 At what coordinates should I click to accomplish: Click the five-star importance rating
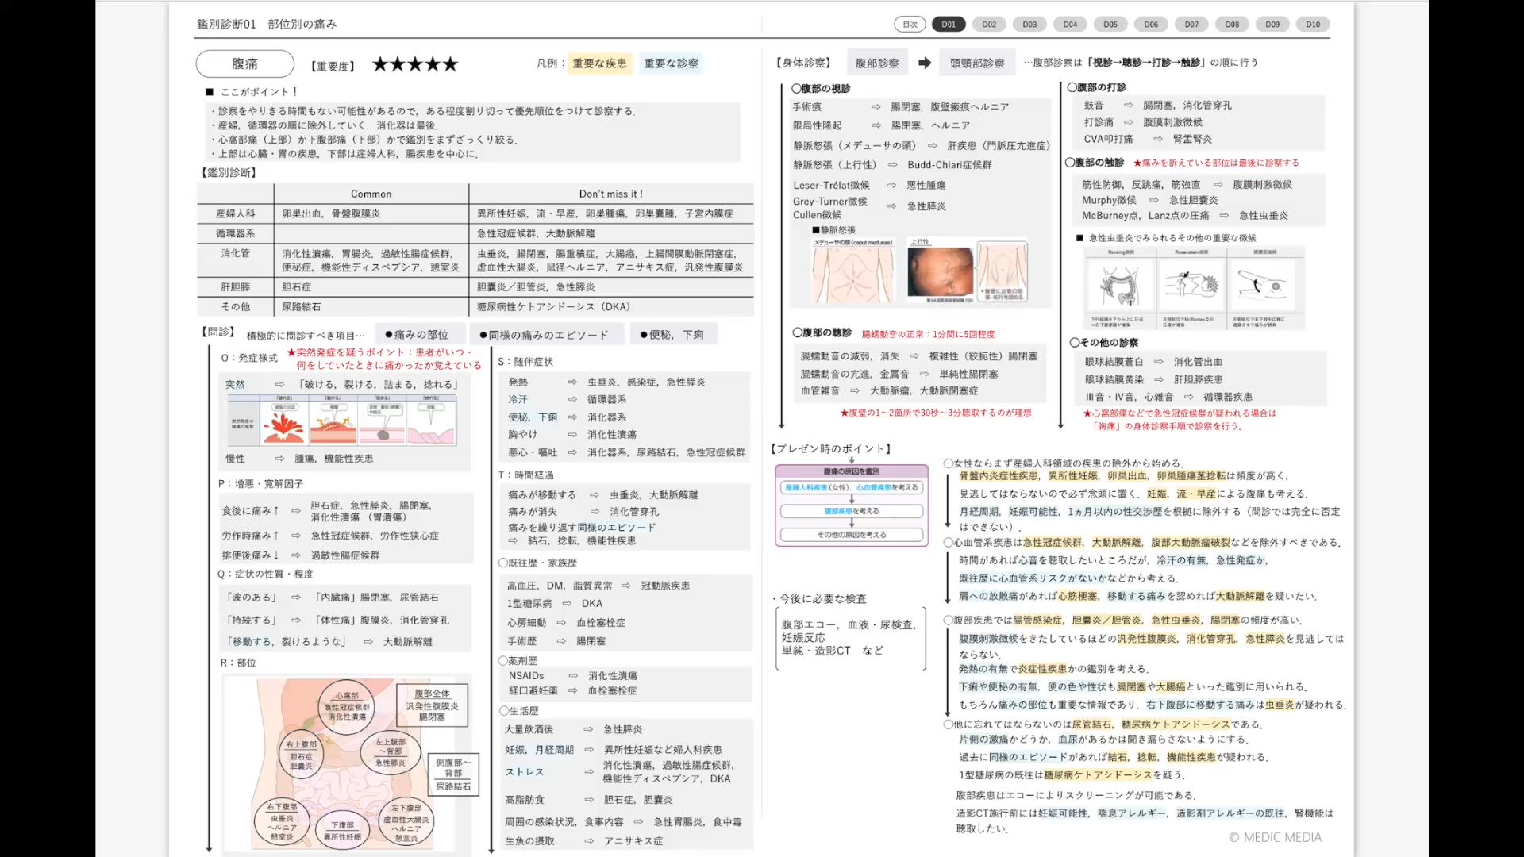(x=415, y=64)
